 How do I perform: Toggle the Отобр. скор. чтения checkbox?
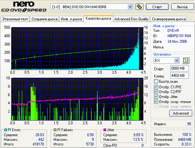[156, 102]
